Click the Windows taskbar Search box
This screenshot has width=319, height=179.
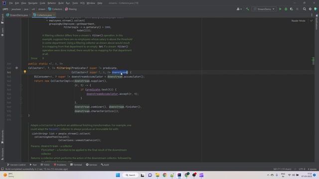(x=131, y=175)
